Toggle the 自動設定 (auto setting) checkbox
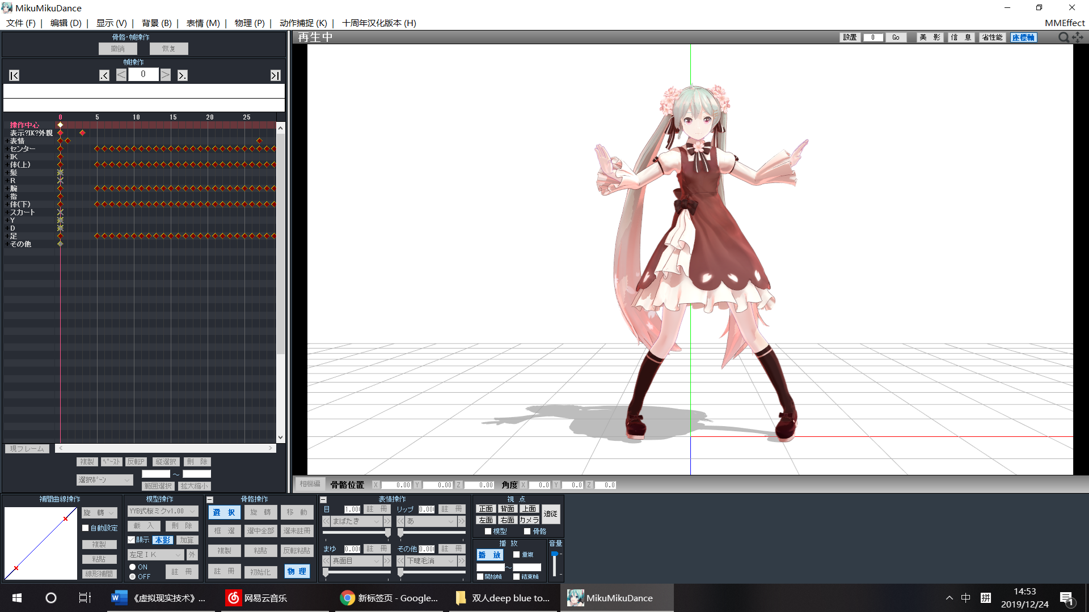 click(85, 527)
